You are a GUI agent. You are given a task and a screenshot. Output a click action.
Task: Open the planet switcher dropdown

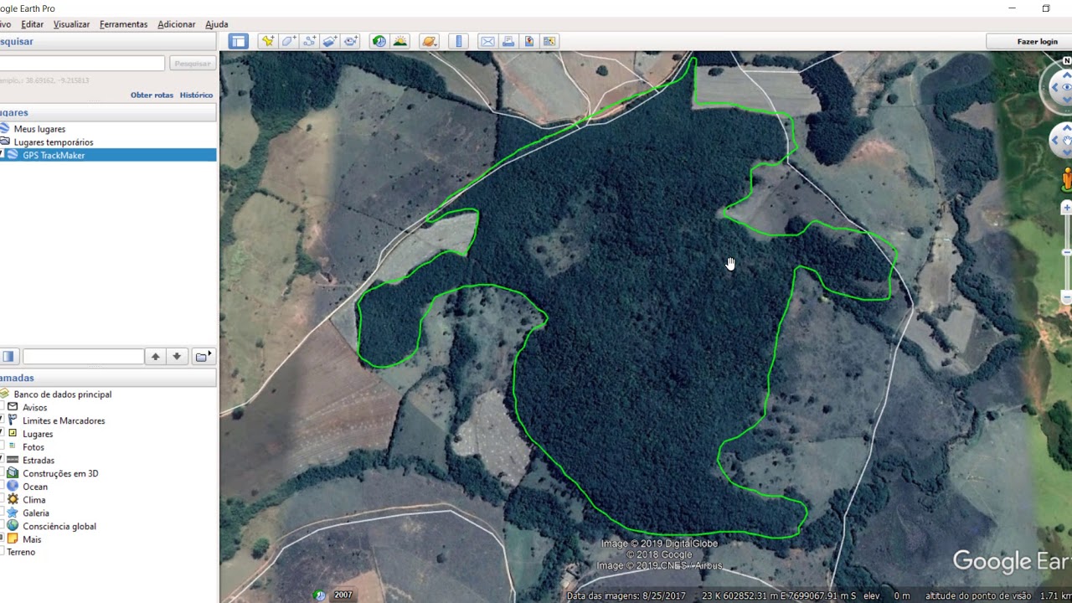point(430,41)
